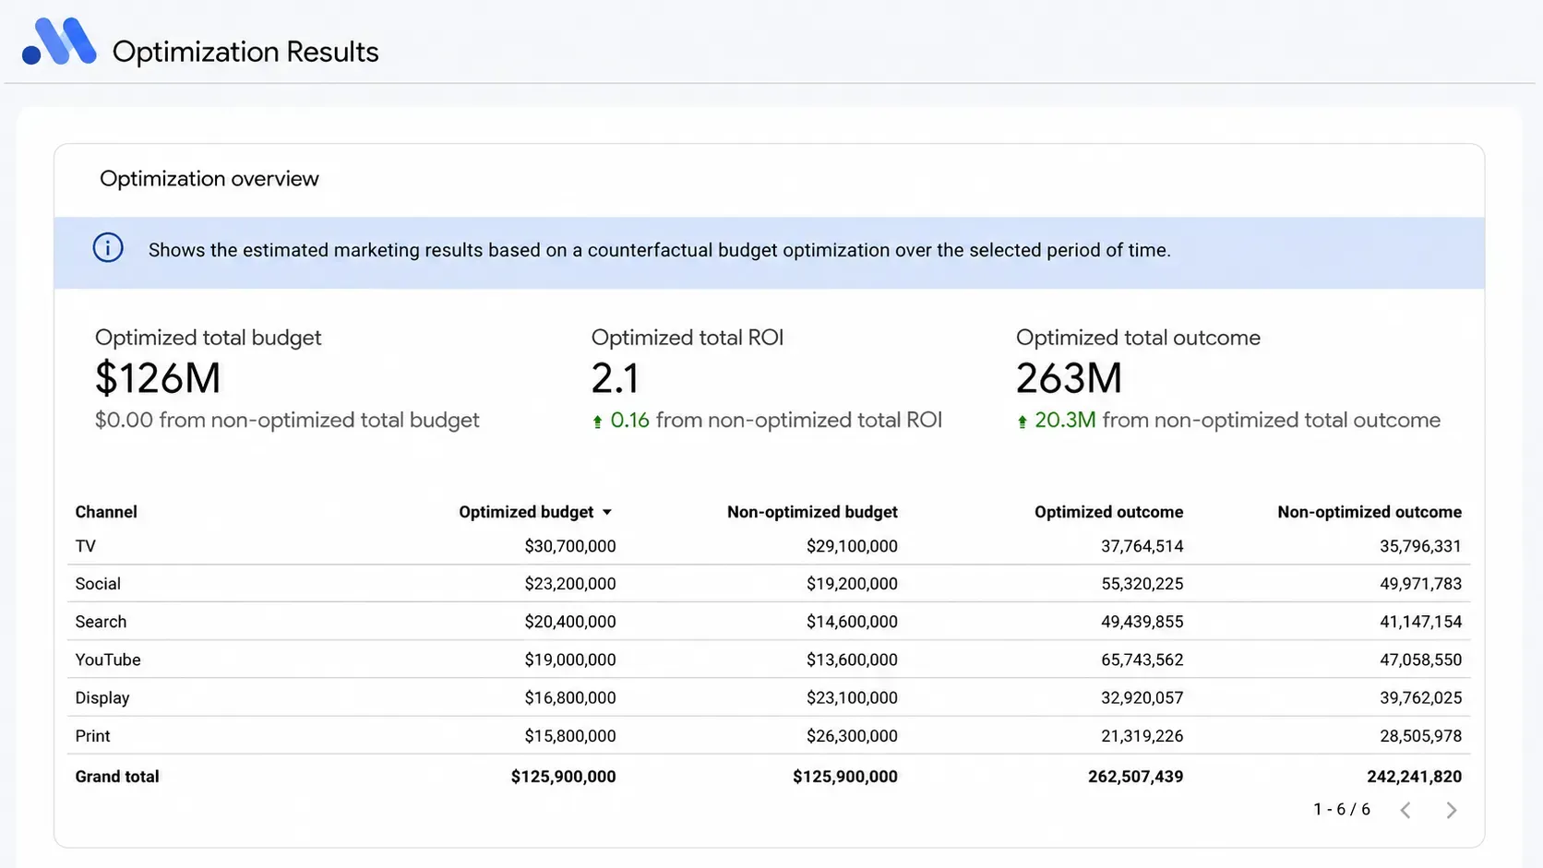Screen dimensions: 1543x868
Task: Select Social non-optimized outcome 49,971,783
Action: tap(1421, 584)
